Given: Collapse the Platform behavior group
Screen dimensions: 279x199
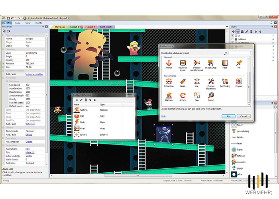Looking at the screenshot, I should [x=7, y=81].
